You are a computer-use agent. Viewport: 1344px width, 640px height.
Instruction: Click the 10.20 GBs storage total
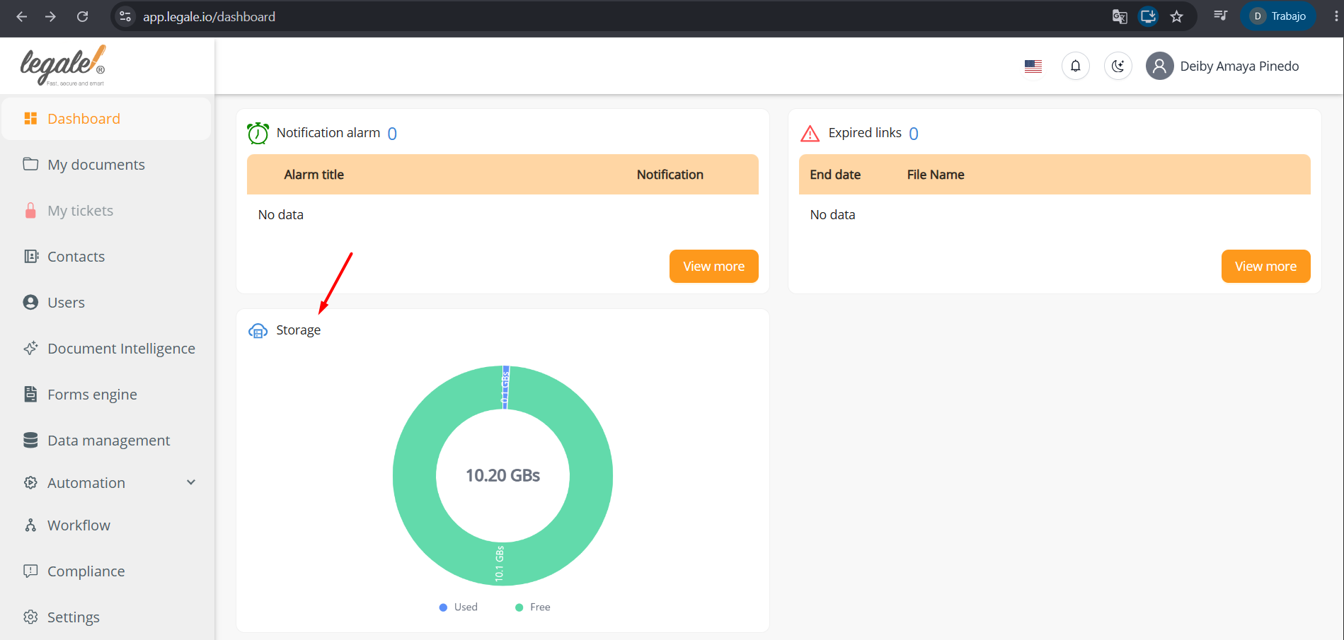coord(502,475)
